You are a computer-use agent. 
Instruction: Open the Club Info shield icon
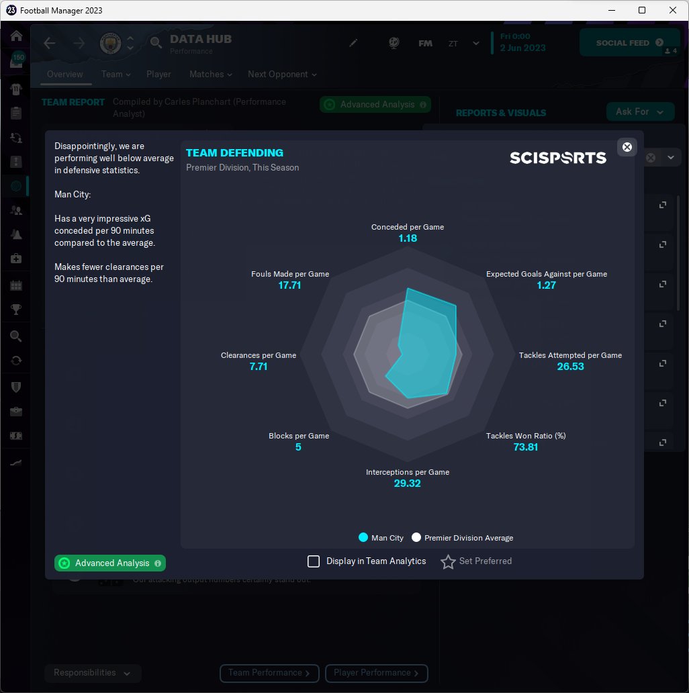click(x=16, y=387)
